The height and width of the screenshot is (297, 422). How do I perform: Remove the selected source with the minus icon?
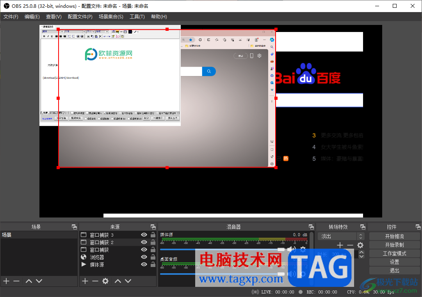(95, 281)
